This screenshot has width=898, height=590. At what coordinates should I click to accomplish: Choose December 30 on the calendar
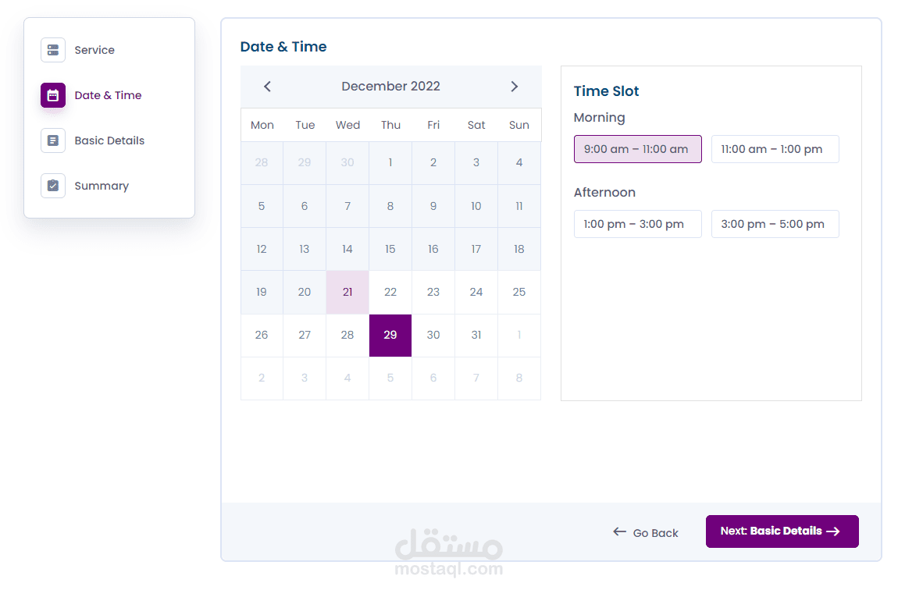pyautogui.click(x=433, y=335)
